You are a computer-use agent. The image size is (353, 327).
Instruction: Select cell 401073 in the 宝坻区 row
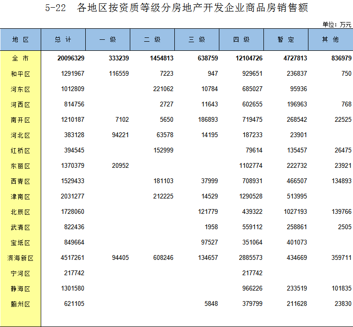tap(297, 242)
